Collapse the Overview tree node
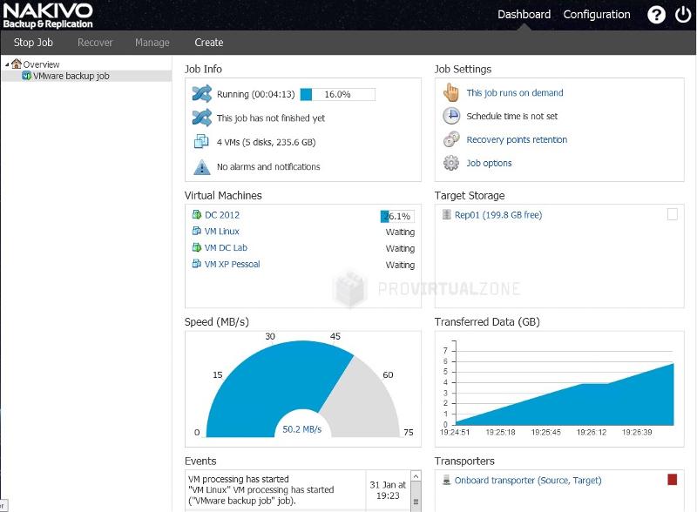 coord(7,65)
